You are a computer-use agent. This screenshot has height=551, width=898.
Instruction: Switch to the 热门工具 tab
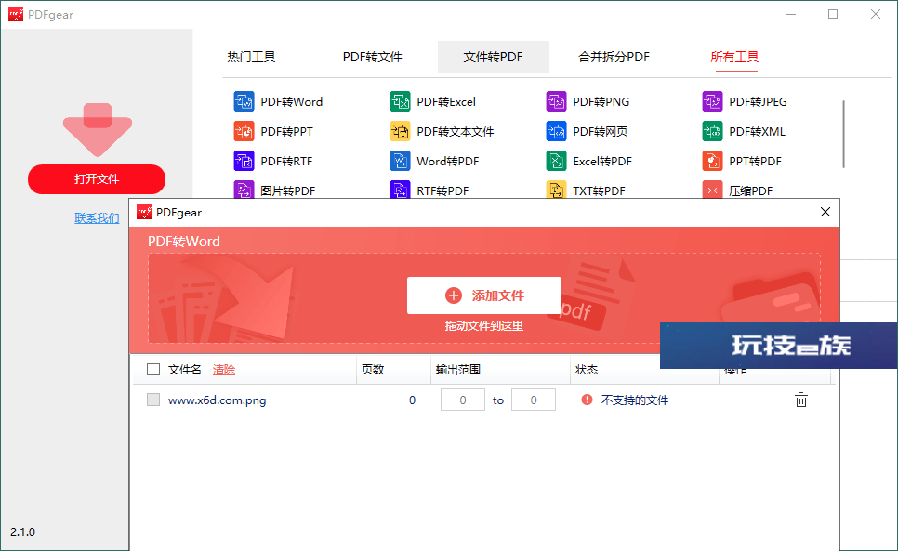(x=251, y=57)
